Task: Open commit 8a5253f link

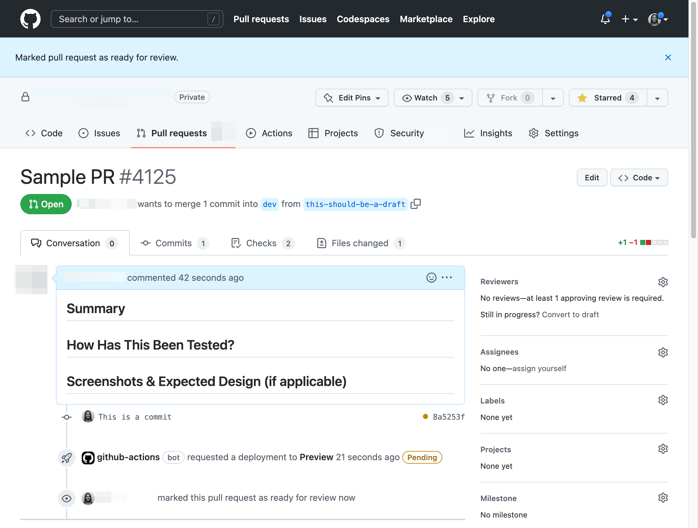Action: tap(449, 417)
